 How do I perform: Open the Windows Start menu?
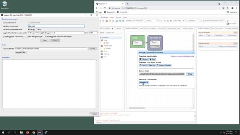coord(3,132)
